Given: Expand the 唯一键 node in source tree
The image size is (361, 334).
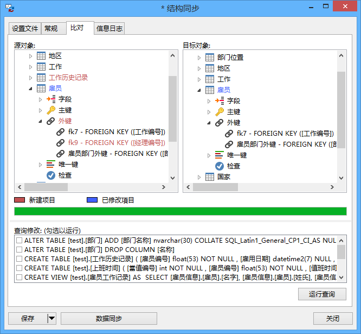Looking at the screenshot, I should coord(40,165).
